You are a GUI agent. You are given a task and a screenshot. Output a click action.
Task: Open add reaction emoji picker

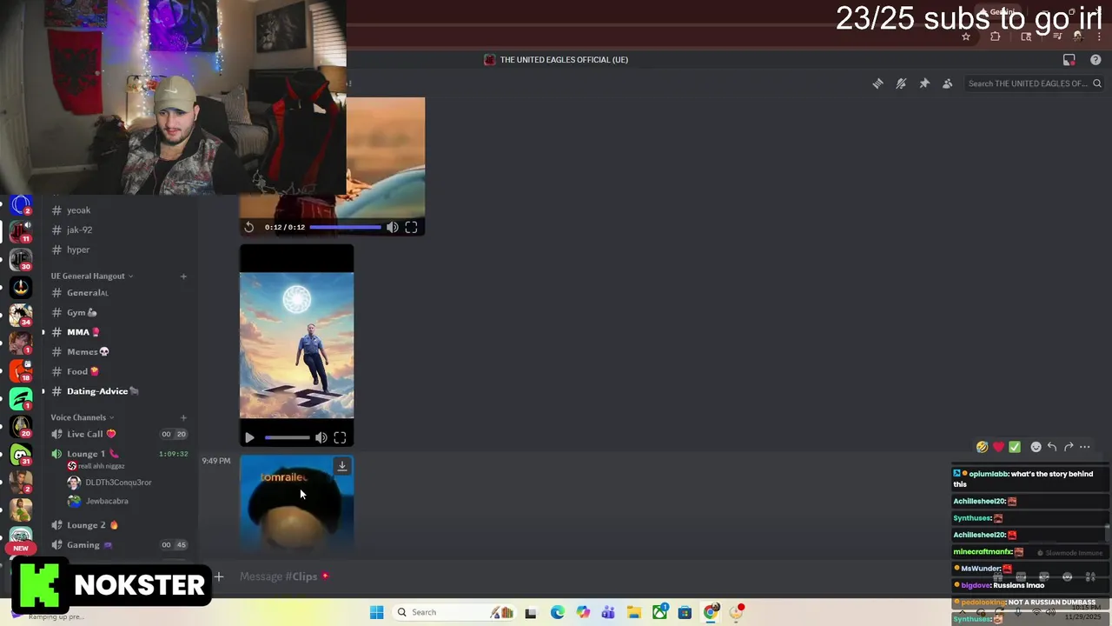[1036, 447]
